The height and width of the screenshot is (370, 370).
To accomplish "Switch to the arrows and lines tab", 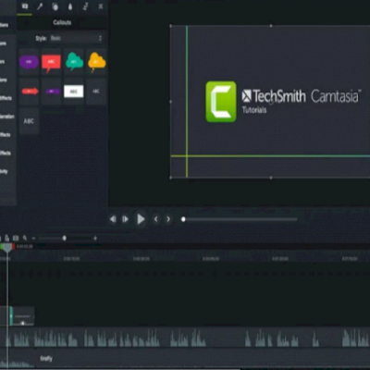I will coord(40,6).
